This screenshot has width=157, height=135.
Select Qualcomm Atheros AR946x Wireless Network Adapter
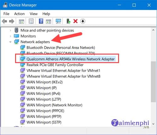pyautogui.click(x=71, y=59)
